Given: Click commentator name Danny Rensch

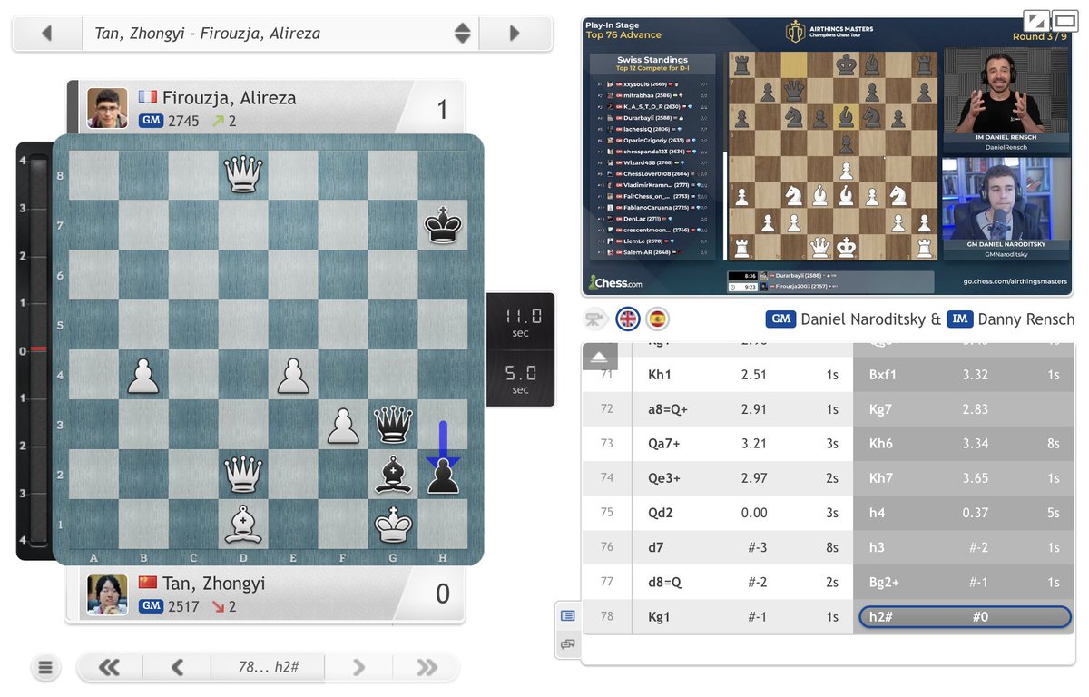Looking at the screenshot, I should click(1028, 319).
